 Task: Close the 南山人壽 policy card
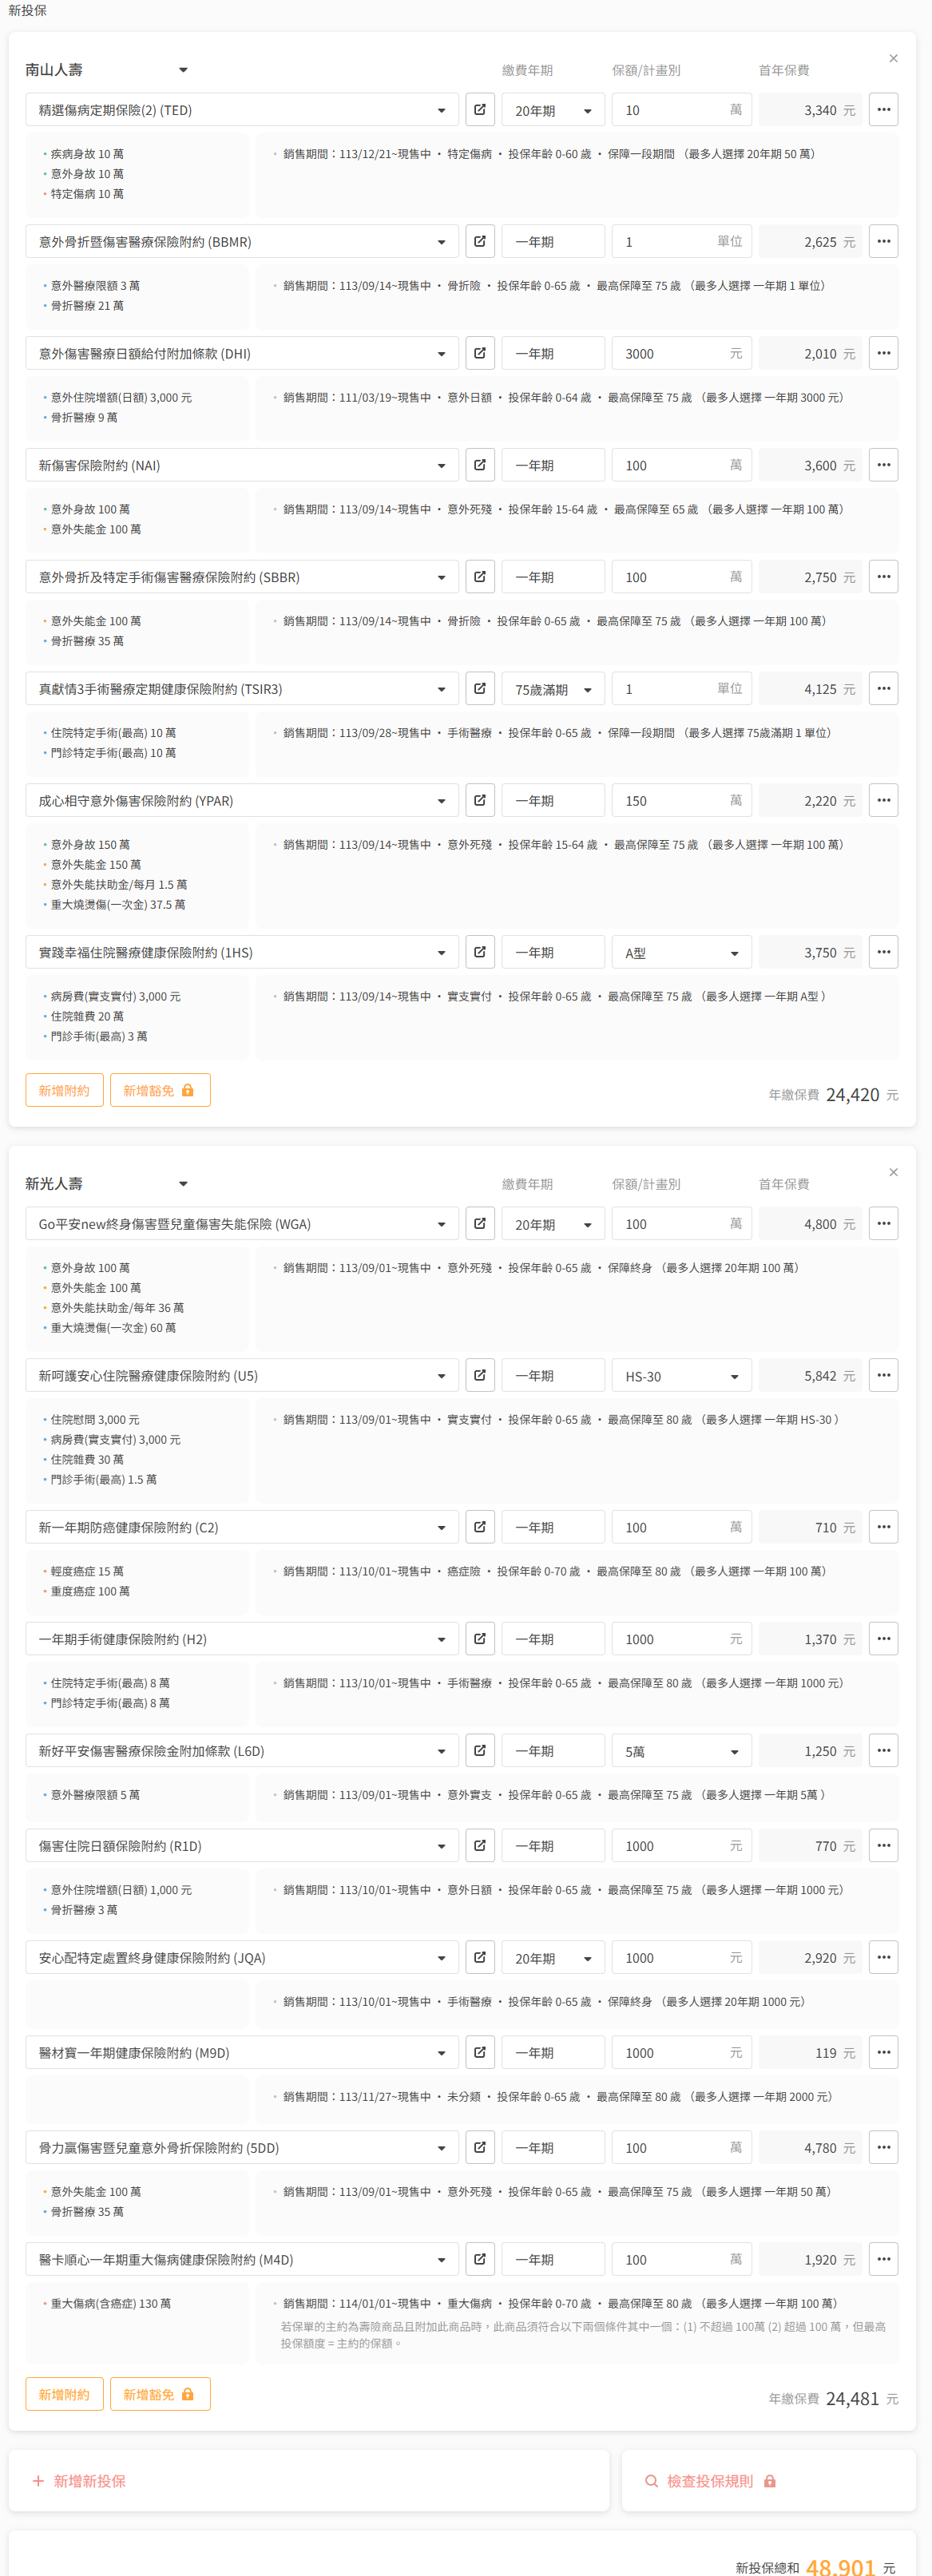pos(893,59)
